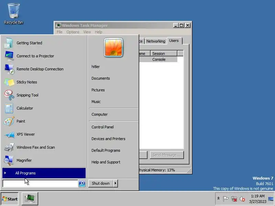The width and height of the screenshot is (275, 206).
Task: Click the Start button
Action: click(x=10, y=199)
